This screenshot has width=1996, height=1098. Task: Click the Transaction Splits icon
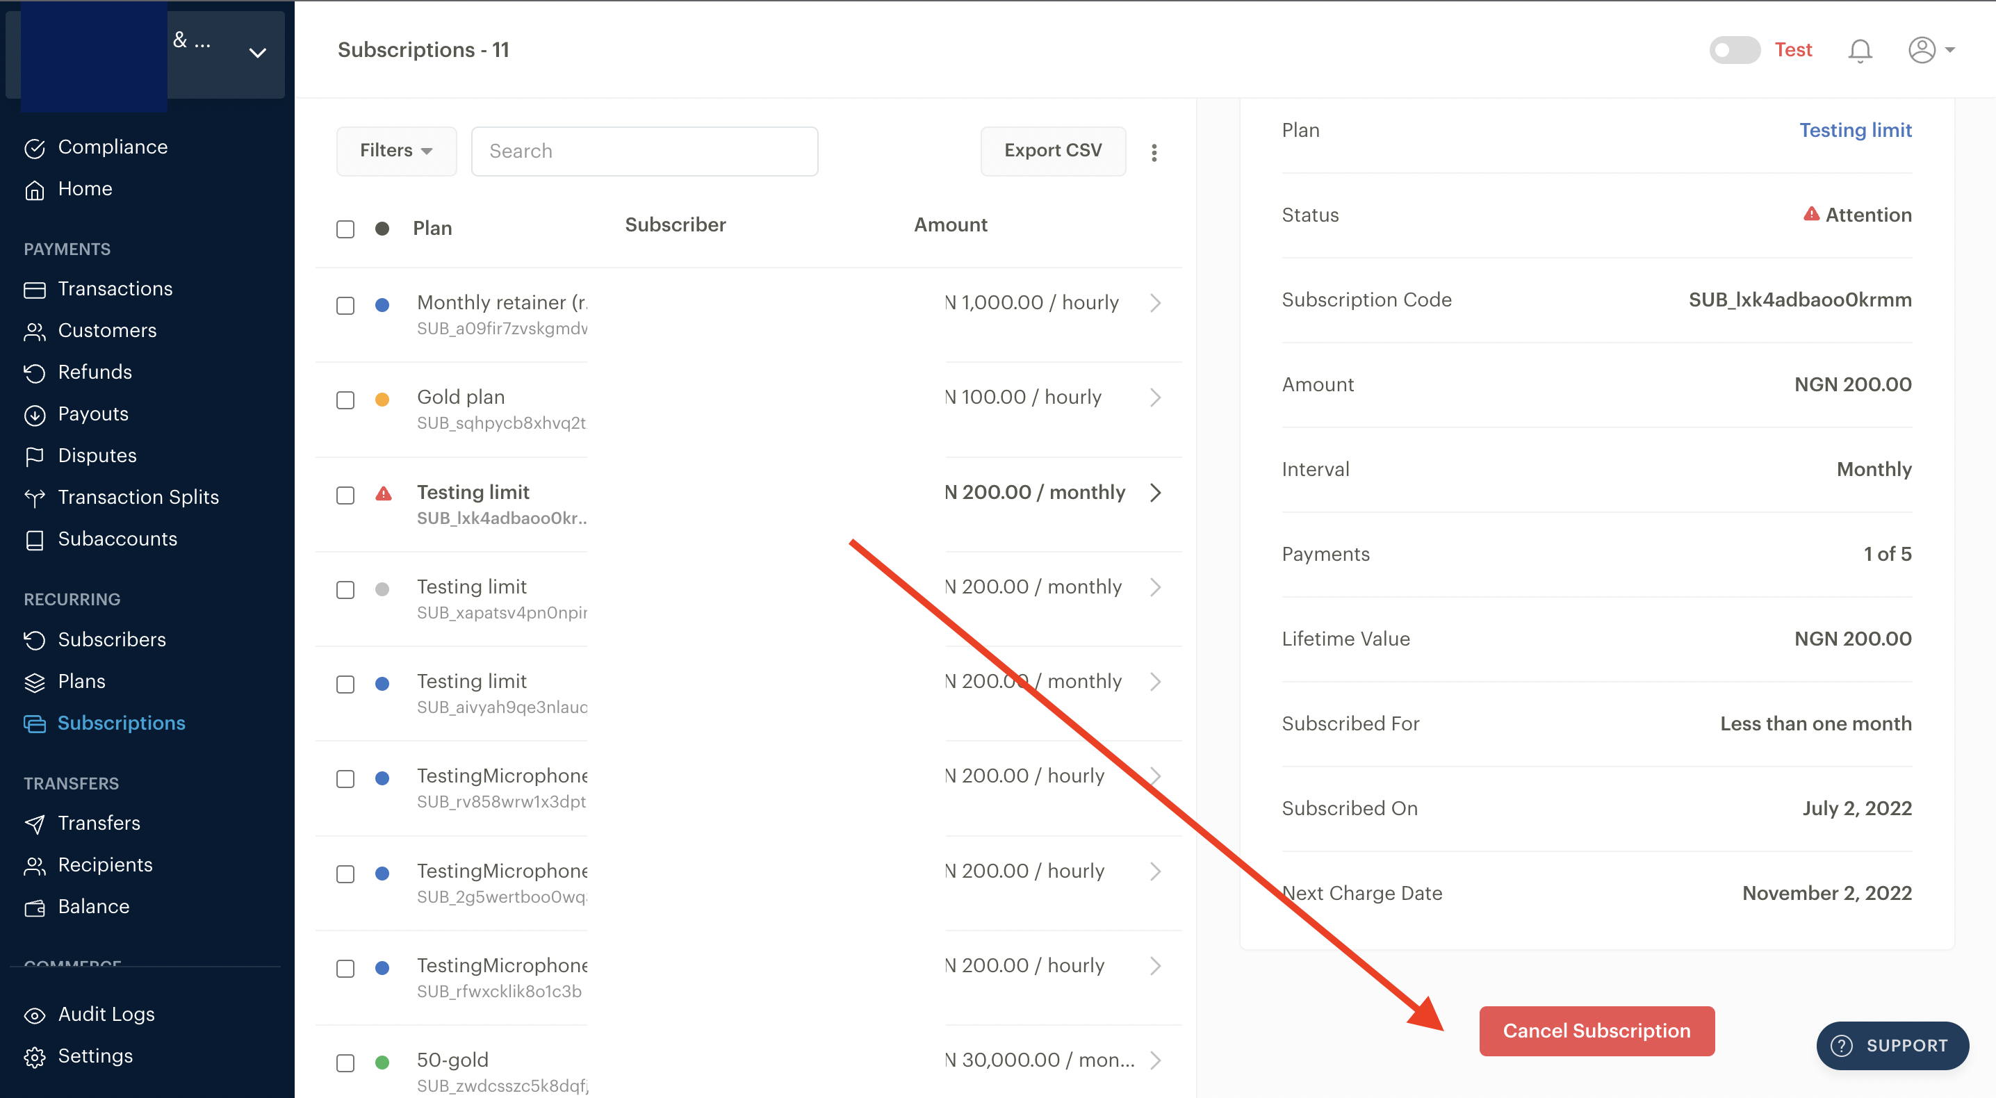(34, 498)
